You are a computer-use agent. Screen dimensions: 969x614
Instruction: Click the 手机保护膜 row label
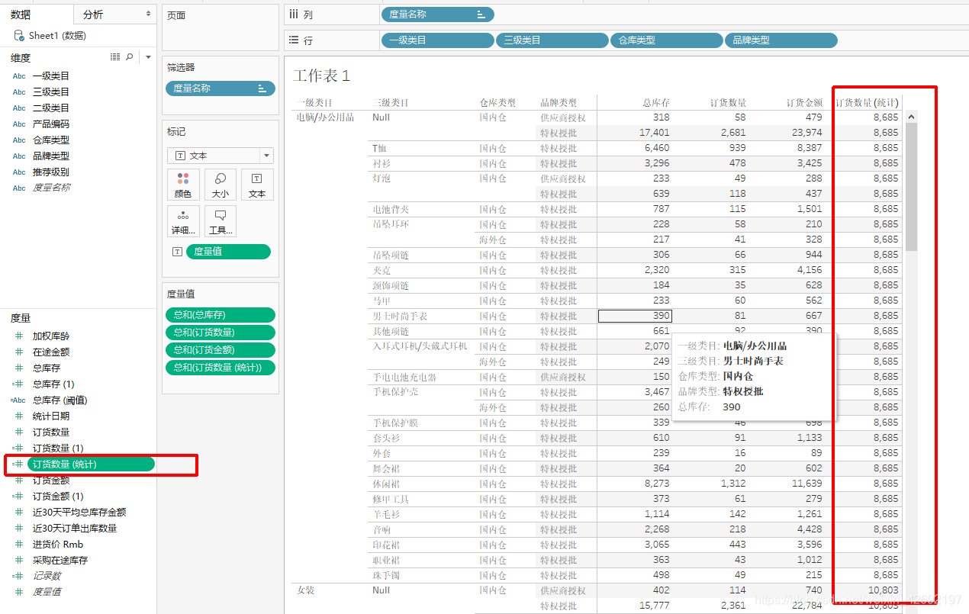395,423
